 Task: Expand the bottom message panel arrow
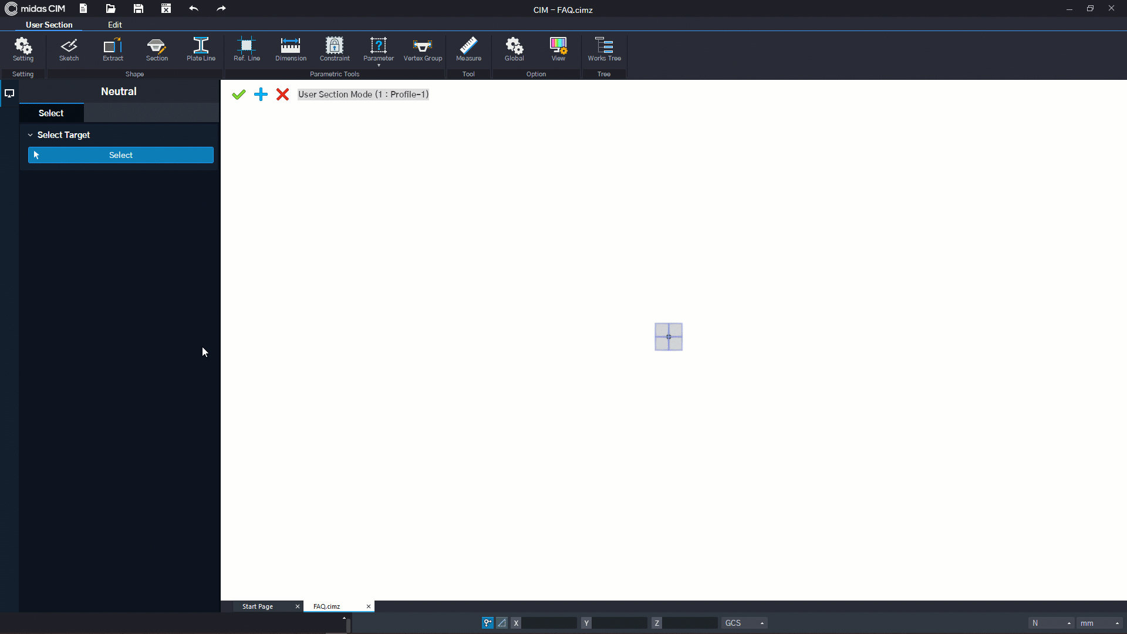(x=344, y=618)
